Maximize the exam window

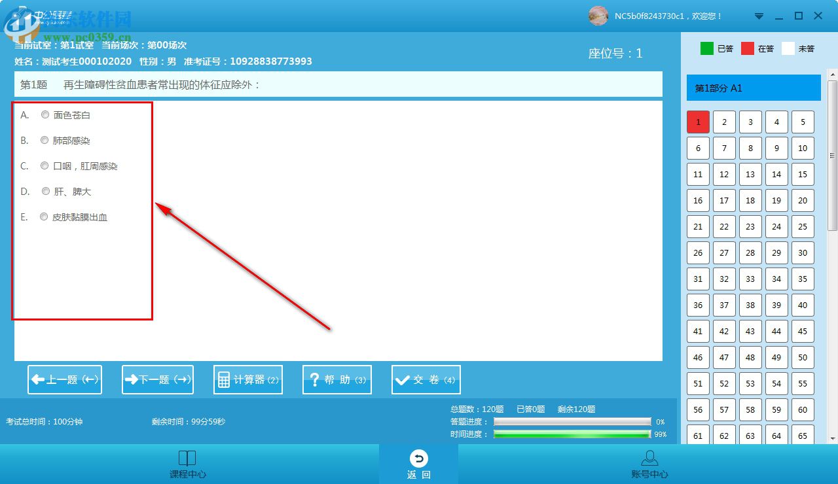click(799, 16)
